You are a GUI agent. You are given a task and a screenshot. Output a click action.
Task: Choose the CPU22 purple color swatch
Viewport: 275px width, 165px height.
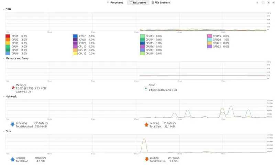tap(210, 47)
